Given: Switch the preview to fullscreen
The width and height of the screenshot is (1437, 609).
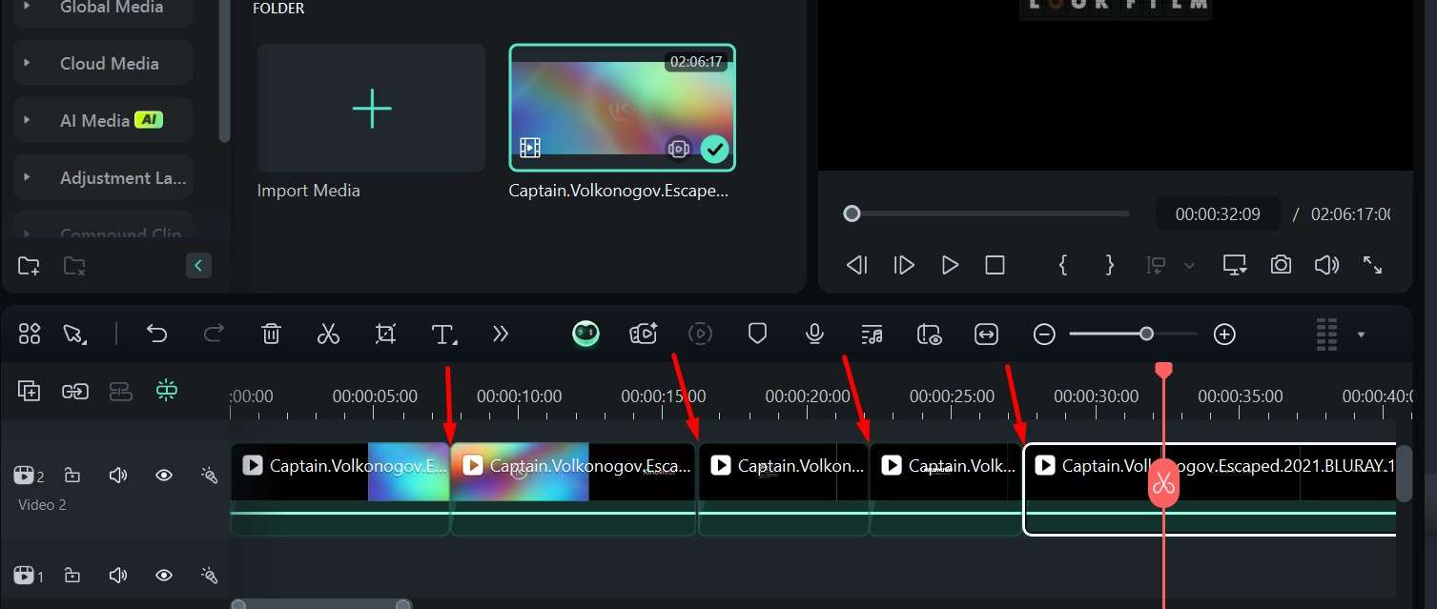Looking at the screenshot, I should coord(1372,265).
